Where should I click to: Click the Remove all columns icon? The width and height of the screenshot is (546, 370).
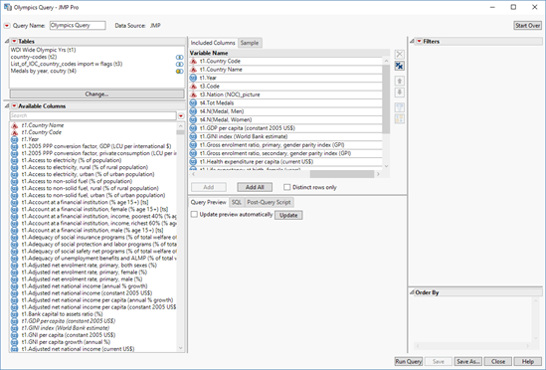[400, 66]
